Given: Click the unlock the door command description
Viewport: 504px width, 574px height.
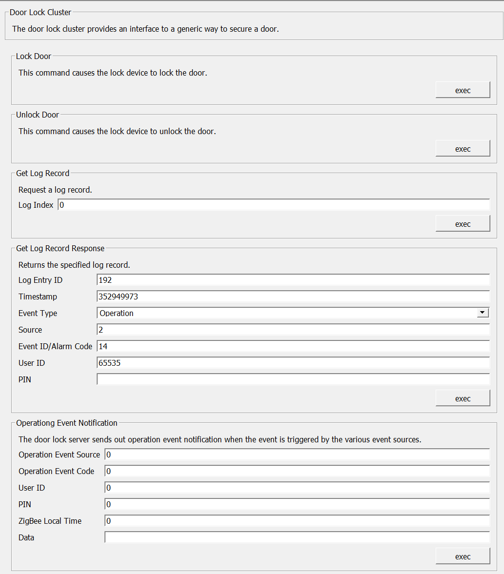Looking at the screenshot, I should pyautogui.click(x=117, y=131).
